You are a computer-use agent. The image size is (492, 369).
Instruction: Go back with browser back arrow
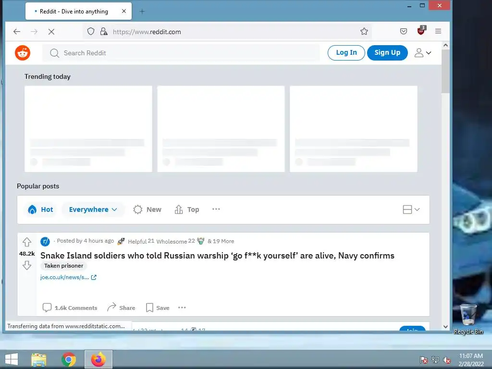[x=17, y=31]
